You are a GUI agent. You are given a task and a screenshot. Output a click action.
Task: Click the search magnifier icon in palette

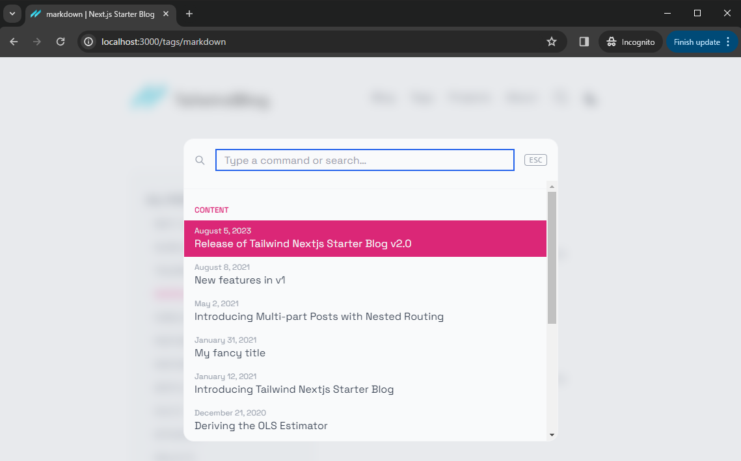click(200, 161)
